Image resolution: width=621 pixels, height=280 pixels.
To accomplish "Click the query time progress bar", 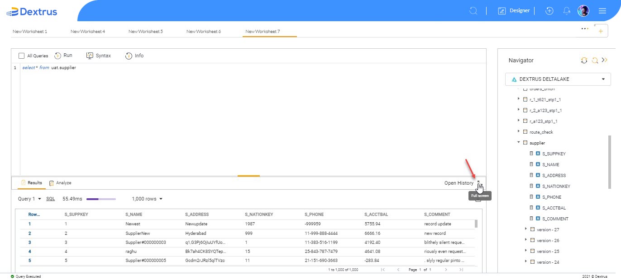I will pyautogui.click(x=101, y=199).
